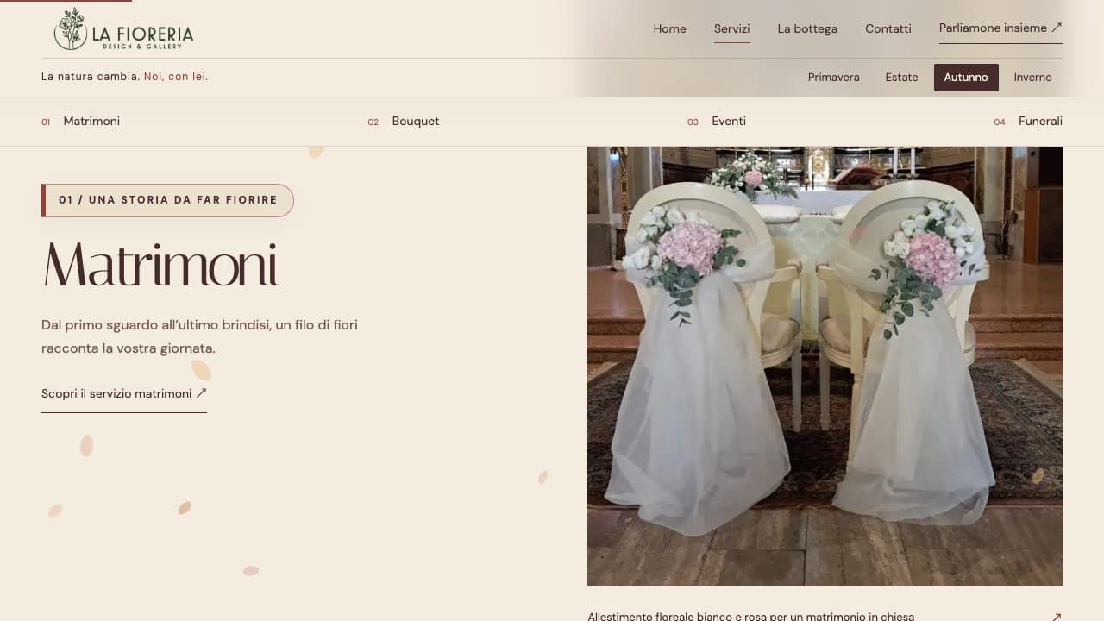The height and width of the screenshot is (621, 1104).
Task: Select the Autunno season button
Action: click(x=966, y=78)
